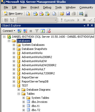Expand the ReportServer database node
Viewport: 95px width, 112px height.
(x=14, y=77)
